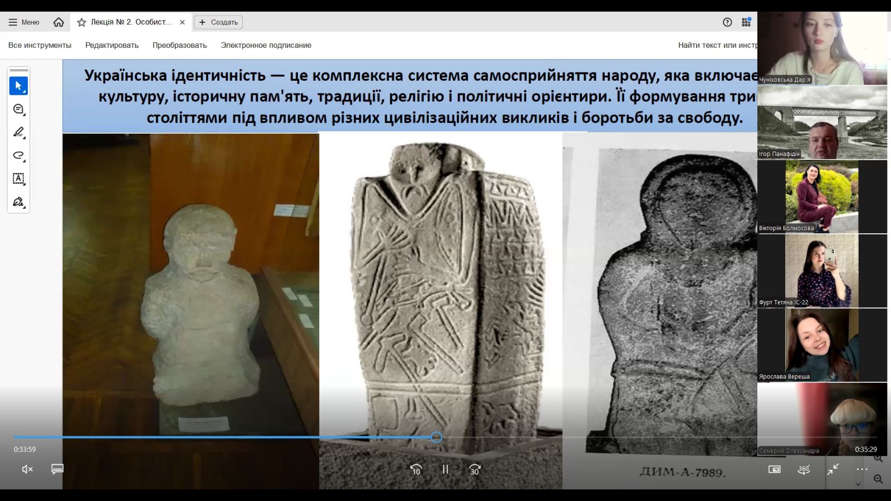
Task: Open the comment annotation tool
Action: coord(18,109)
